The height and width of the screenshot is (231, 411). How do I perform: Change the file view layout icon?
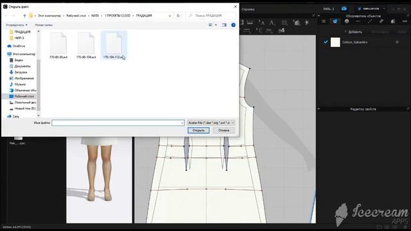click(x=211, y=25)
